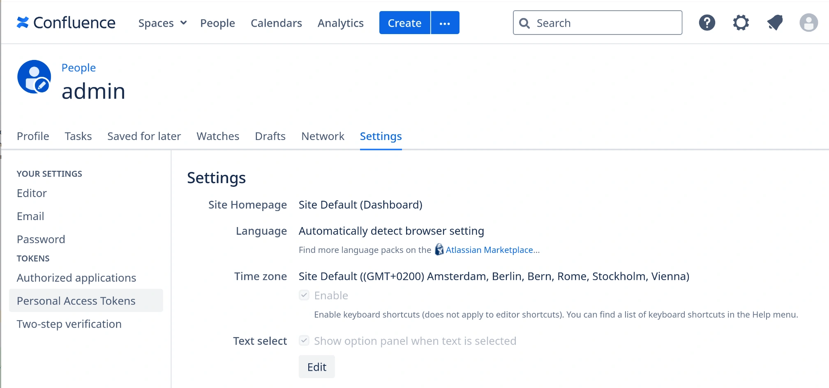Click the Atlassian Marketplace icon

click(x=439, y=250)
